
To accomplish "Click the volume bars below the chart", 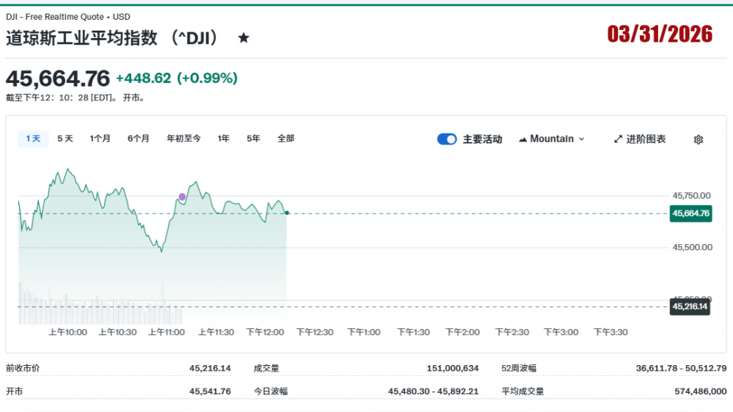I will point(95,312).
